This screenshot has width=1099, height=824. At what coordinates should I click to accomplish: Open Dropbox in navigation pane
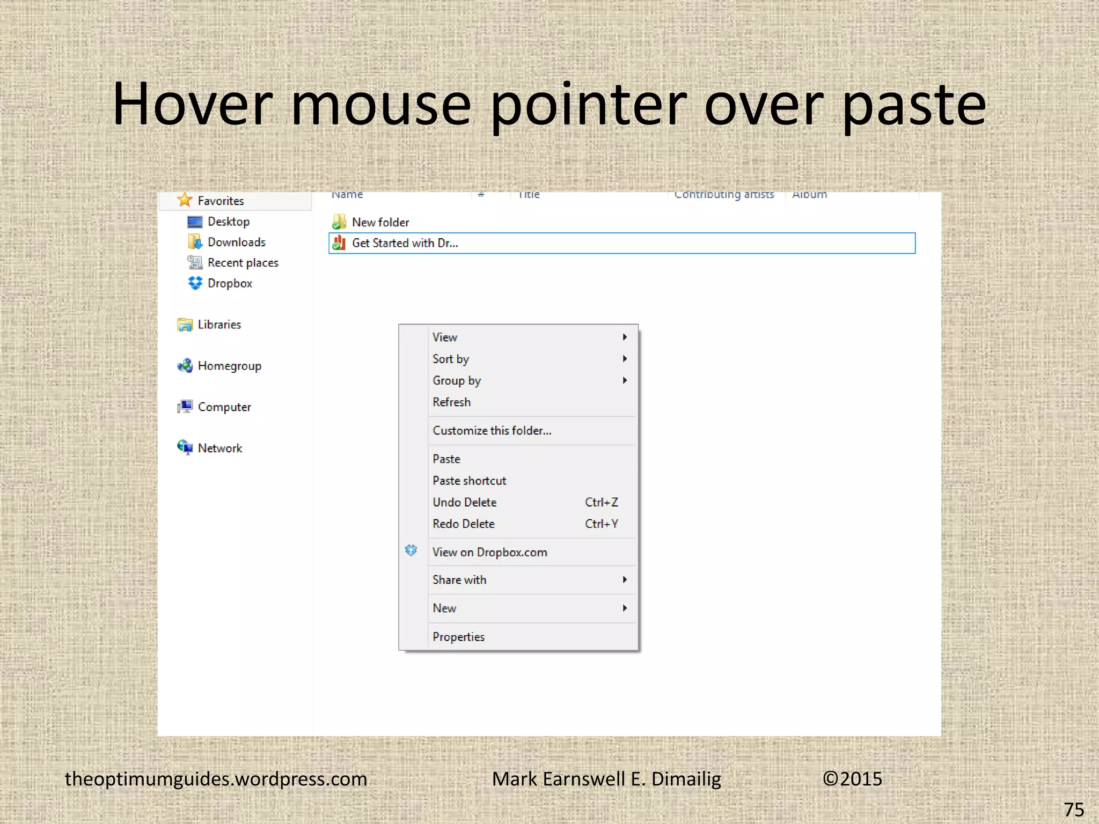[230, 283]
